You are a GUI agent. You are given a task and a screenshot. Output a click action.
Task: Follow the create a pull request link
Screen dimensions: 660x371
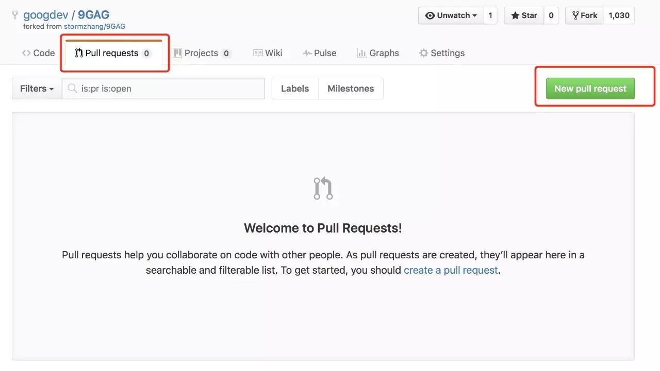451,270
